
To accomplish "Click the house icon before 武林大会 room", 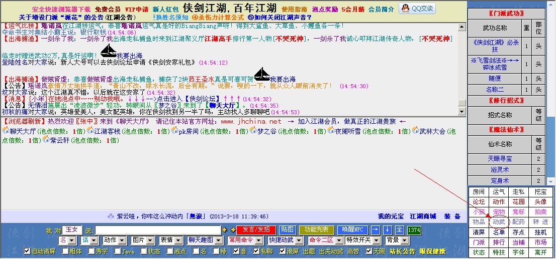I will pos(415,130).
